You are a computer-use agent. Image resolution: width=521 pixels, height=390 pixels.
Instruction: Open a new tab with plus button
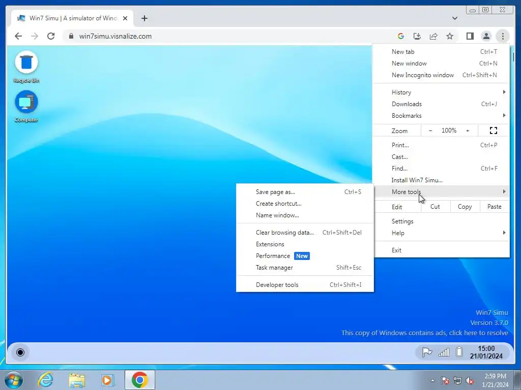click(x=144, y=18)
